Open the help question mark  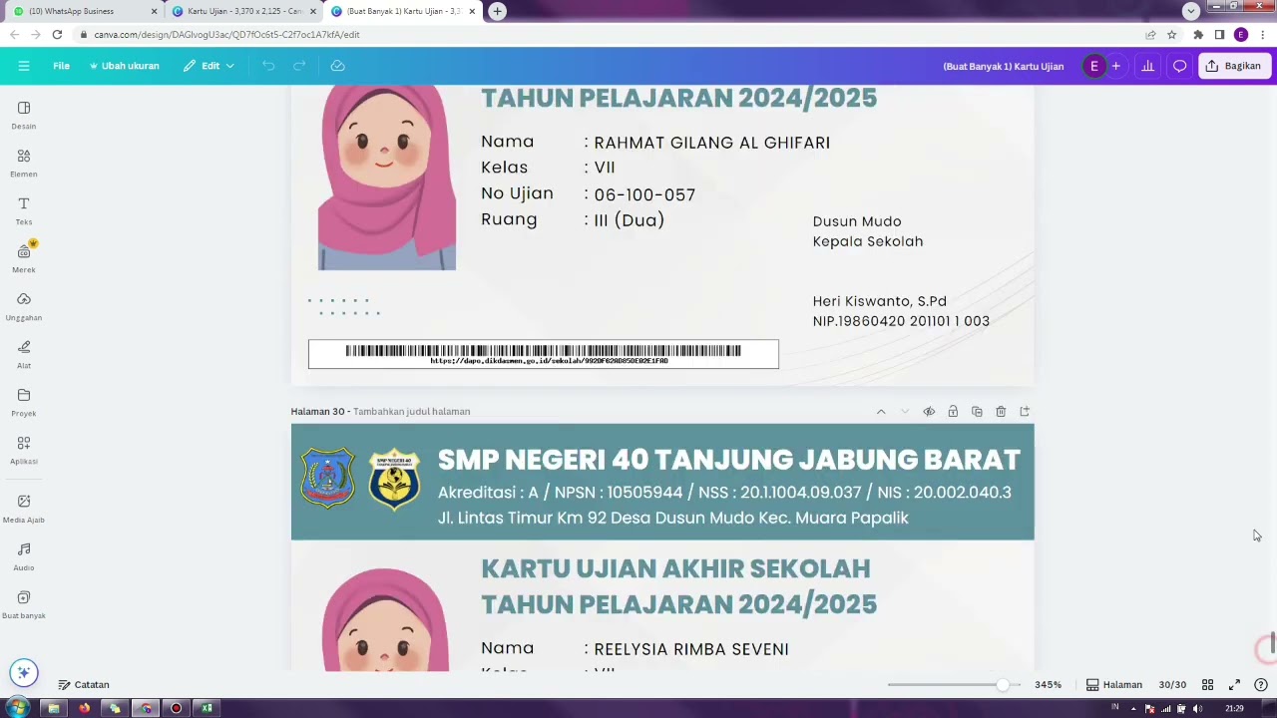(x=1261, y=685)
